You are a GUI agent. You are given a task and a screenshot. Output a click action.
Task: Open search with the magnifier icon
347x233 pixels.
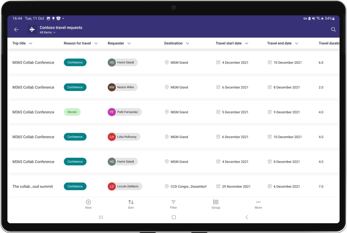333,30
